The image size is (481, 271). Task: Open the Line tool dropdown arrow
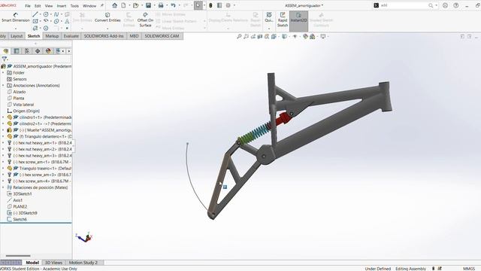pyautogui.click(x=40, y=14)
